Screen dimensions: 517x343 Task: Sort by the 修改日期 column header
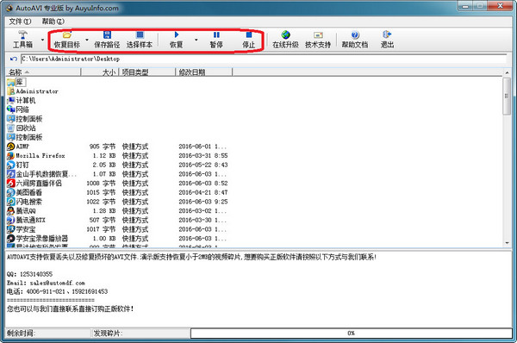point(204,72)
